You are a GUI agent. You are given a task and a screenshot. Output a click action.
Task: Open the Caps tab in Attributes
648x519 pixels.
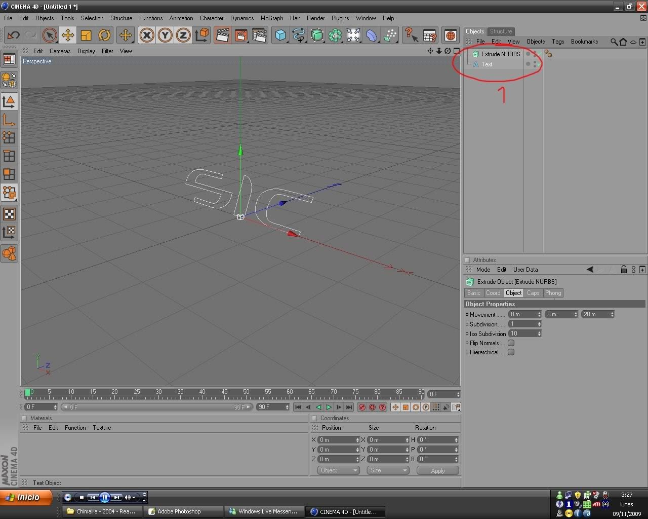(533, 293)
